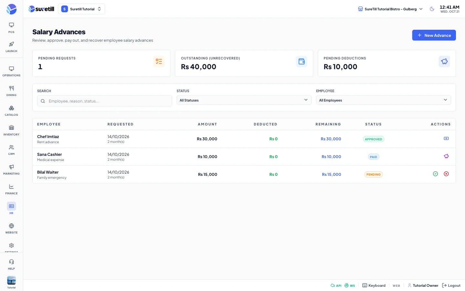The height and width of the screenshot is (291, 465).
Task: Open the Inventory section
Action: point(11,131)
